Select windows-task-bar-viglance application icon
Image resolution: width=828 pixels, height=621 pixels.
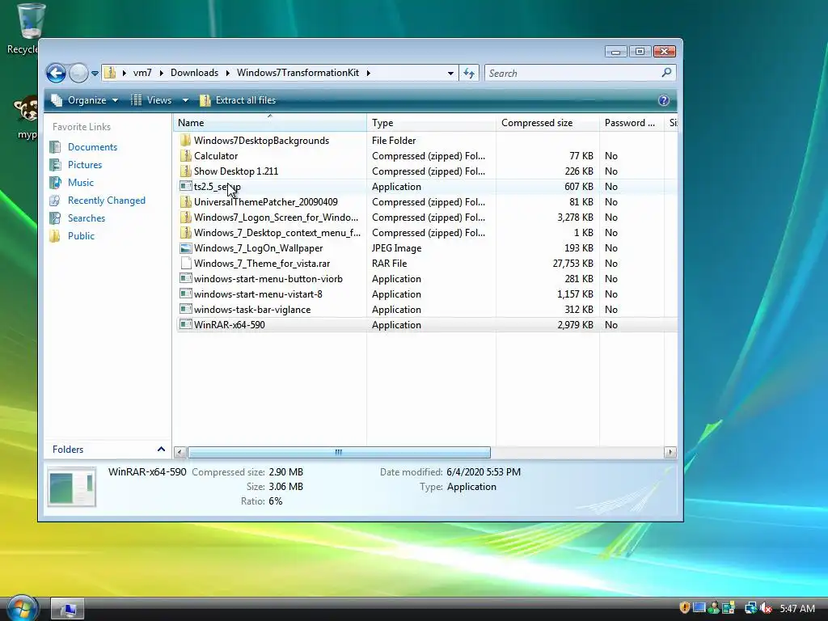[x=185, y=309]
